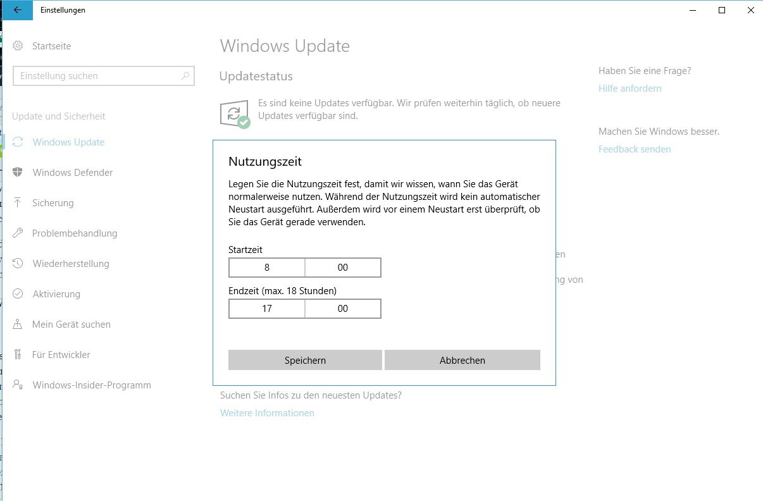The width and height of the screenshot is (763, 501).
Task: Select Startzeit hour field showing 8
Action: pyautogui.click(x=266, y=268)
